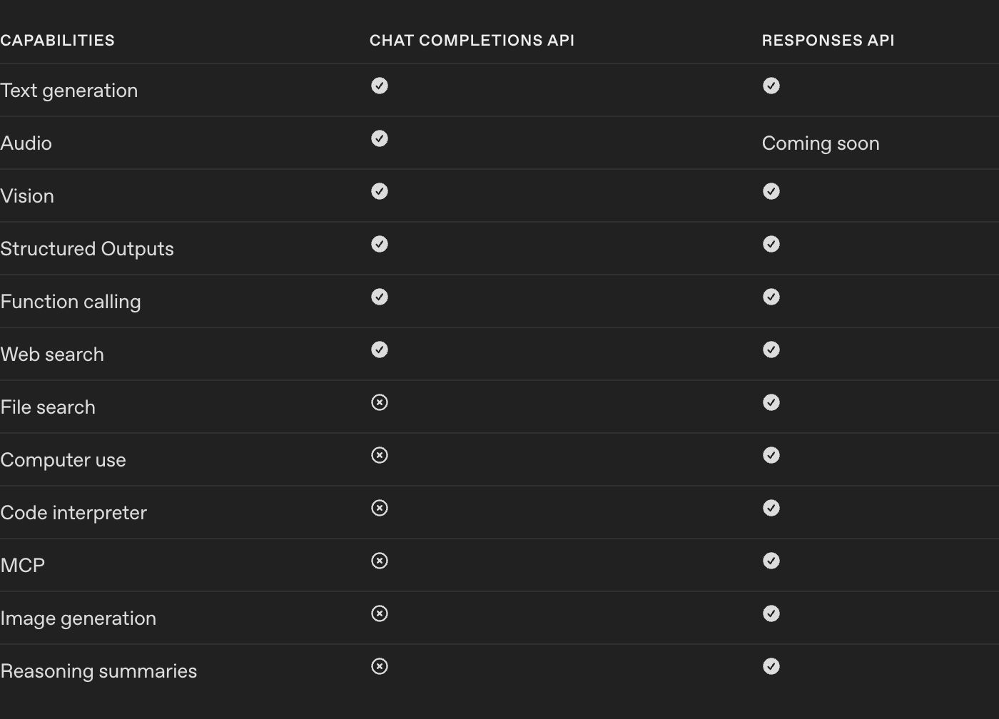Click the Web search checkmark under Chat Completions

coord(380,350)
